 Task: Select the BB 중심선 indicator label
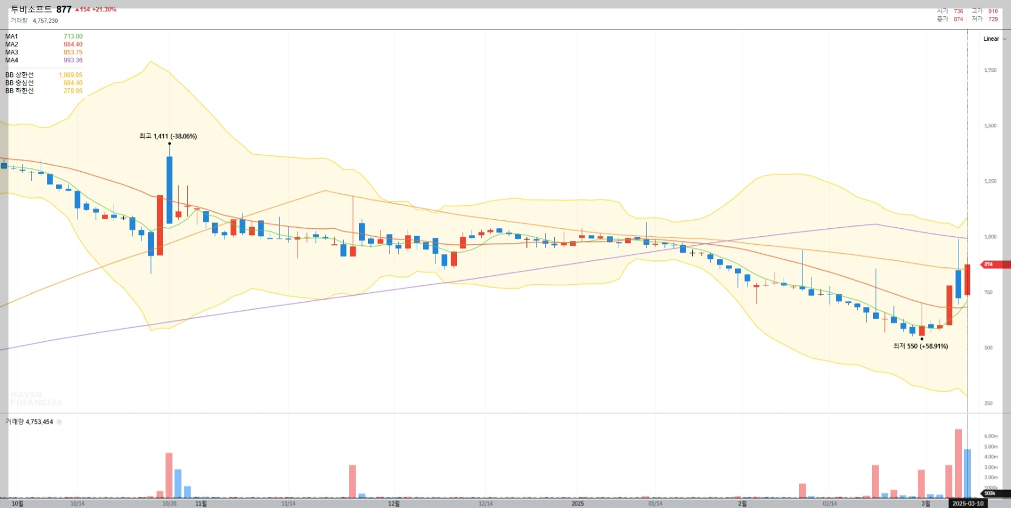(20, 83)
